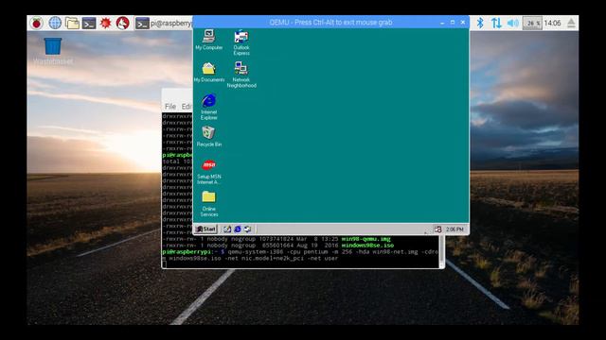Minimize the QEMU window
This screenshot has height=340, width=606.
tap(442, 23)
